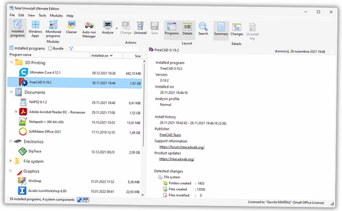Open the Analyze dropdown arrow
The width and height of the screenshot is (342, 211).
[x=117, y=28]
